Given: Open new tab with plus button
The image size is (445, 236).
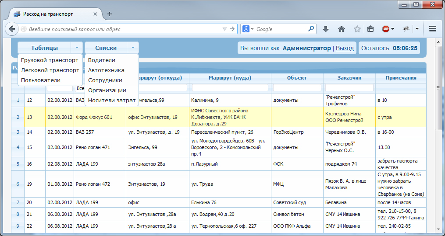Looking at the screenshot, I should (x=110, y=14).
